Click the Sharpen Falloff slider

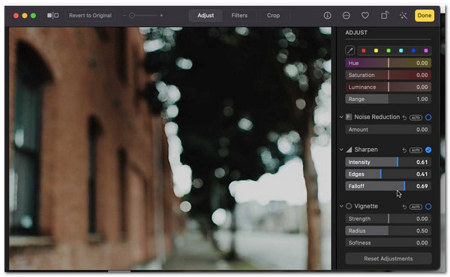pyautogui.click(x=388, y=186)
